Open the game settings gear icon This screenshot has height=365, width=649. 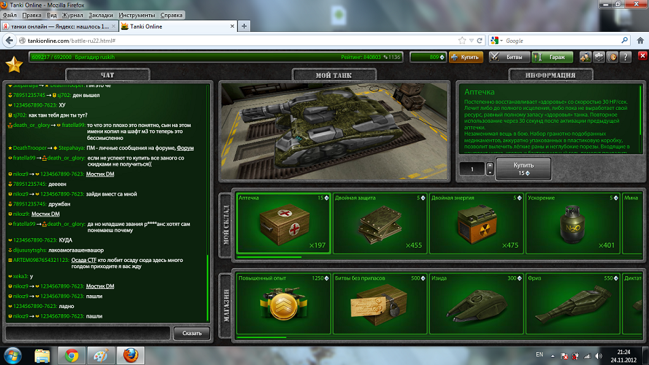[599, 58]
